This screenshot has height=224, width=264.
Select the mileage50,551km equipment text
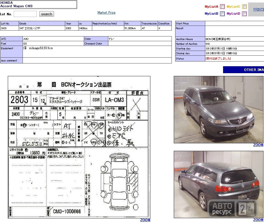(x=41, y=48)
